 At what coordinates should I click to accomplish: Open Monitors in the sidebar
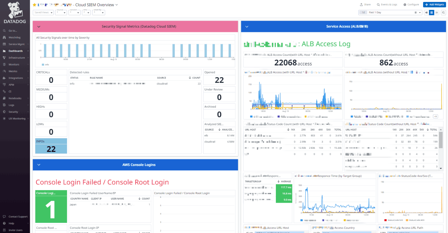[x=14, y=64]
